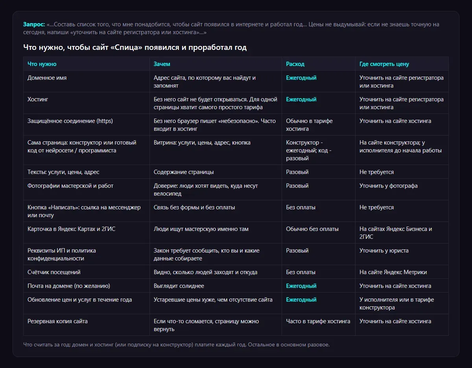Click «Фотографии мастерской и работ» cell

tap(87, 190)
